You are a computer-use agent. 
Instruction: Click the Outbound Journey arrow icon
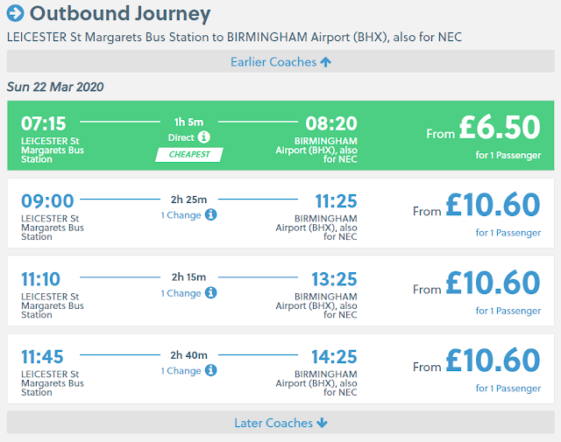point(15,14)
